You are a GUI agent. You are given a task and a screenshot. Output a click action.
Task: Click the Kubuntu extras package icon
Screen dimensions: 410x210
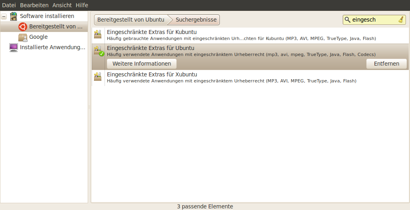pyautogui.click(x=98, y=34)
